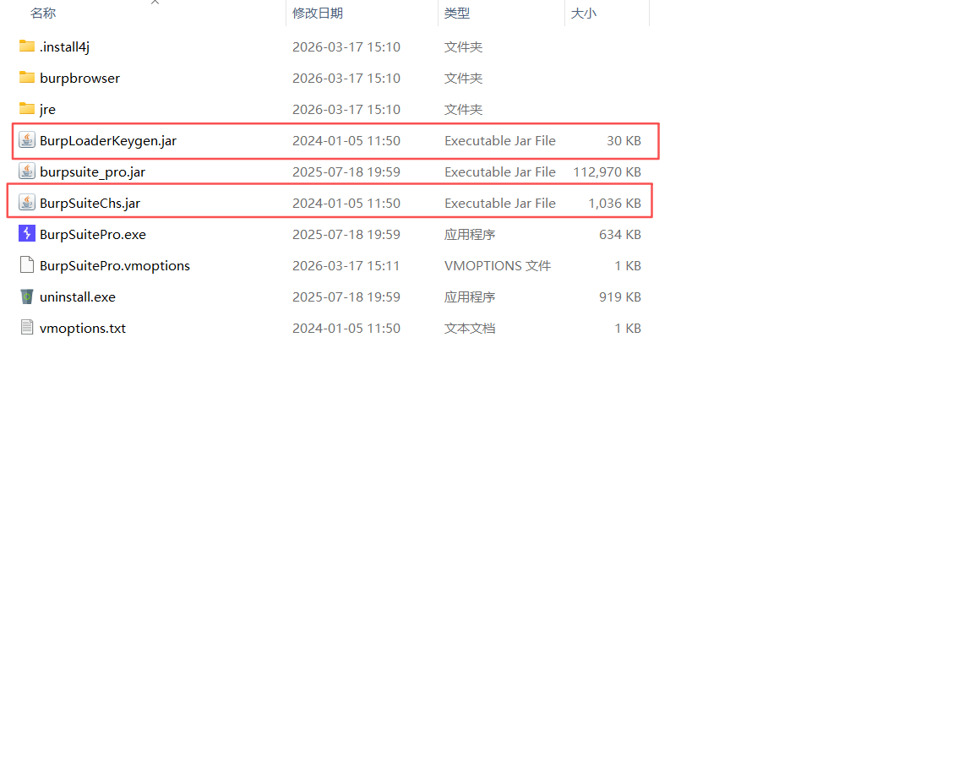Click 应用程序 type in uninstall.exe row
Screen dimensions: 959x778
[x=470, y=297]
